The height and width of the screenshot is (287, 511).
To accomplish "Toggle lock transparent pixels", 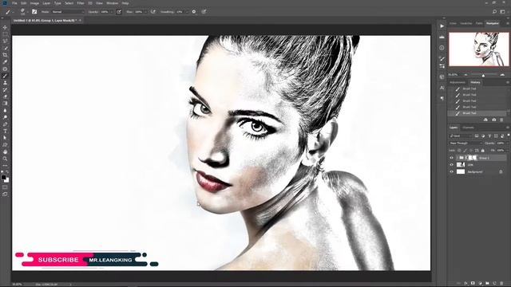I will [459, 151].
